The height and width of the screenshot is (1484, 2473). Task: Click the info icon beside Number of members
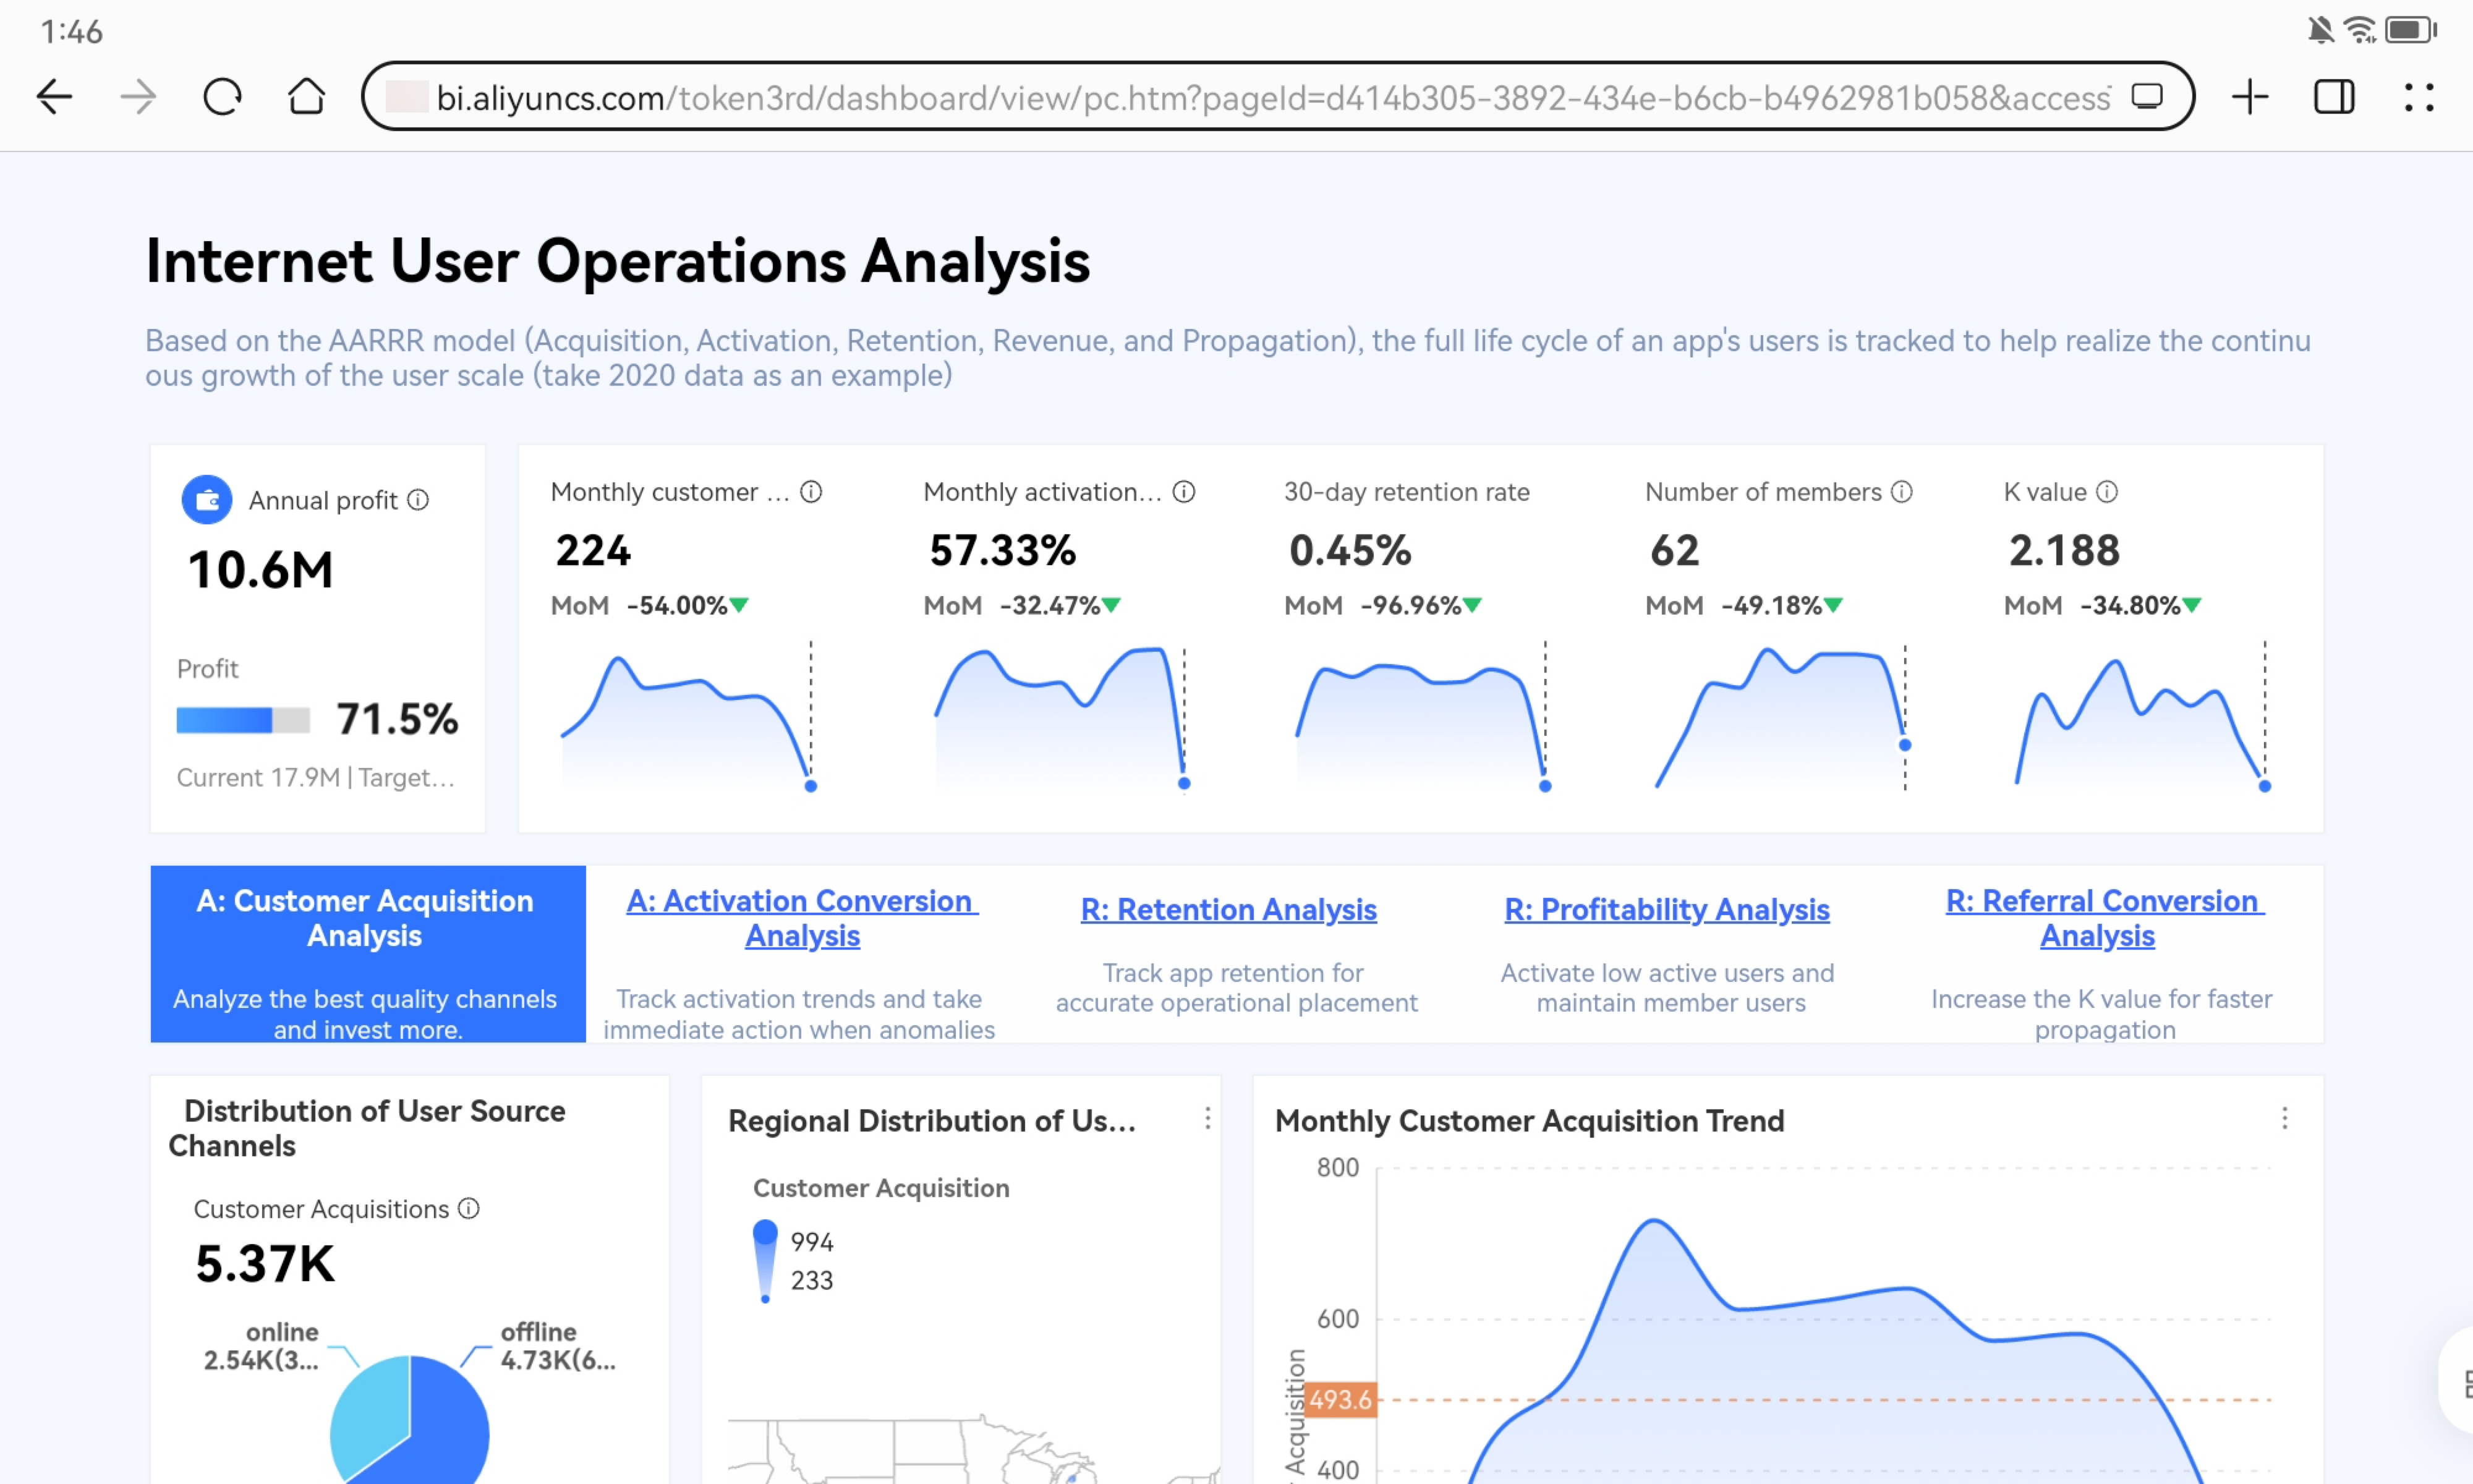click(x=1901, y=491)
